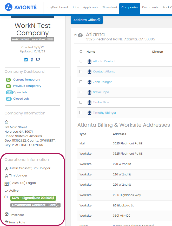
Task: Open the SOW - Signed document tag
Action: [x=33, y=198]
